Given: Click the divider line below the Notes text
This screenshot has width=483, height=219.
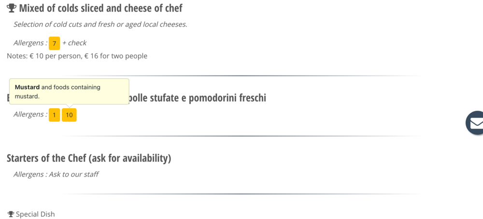Looking at the screenshot, I should [x=241, y=76].
